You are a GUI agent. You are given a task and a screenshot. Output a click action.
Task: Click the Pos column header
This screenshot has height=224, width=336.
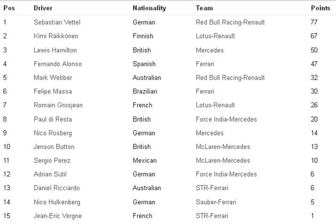click(x=9, y=8)
